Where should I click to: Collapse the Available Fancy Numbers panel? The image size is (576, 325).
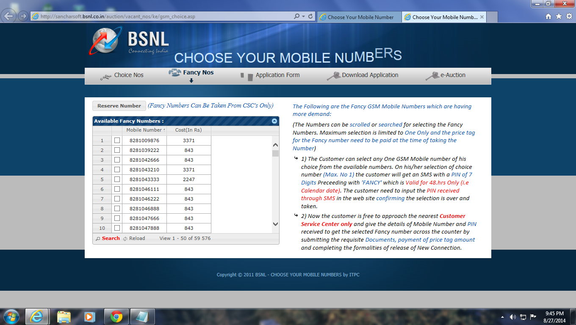274,121
